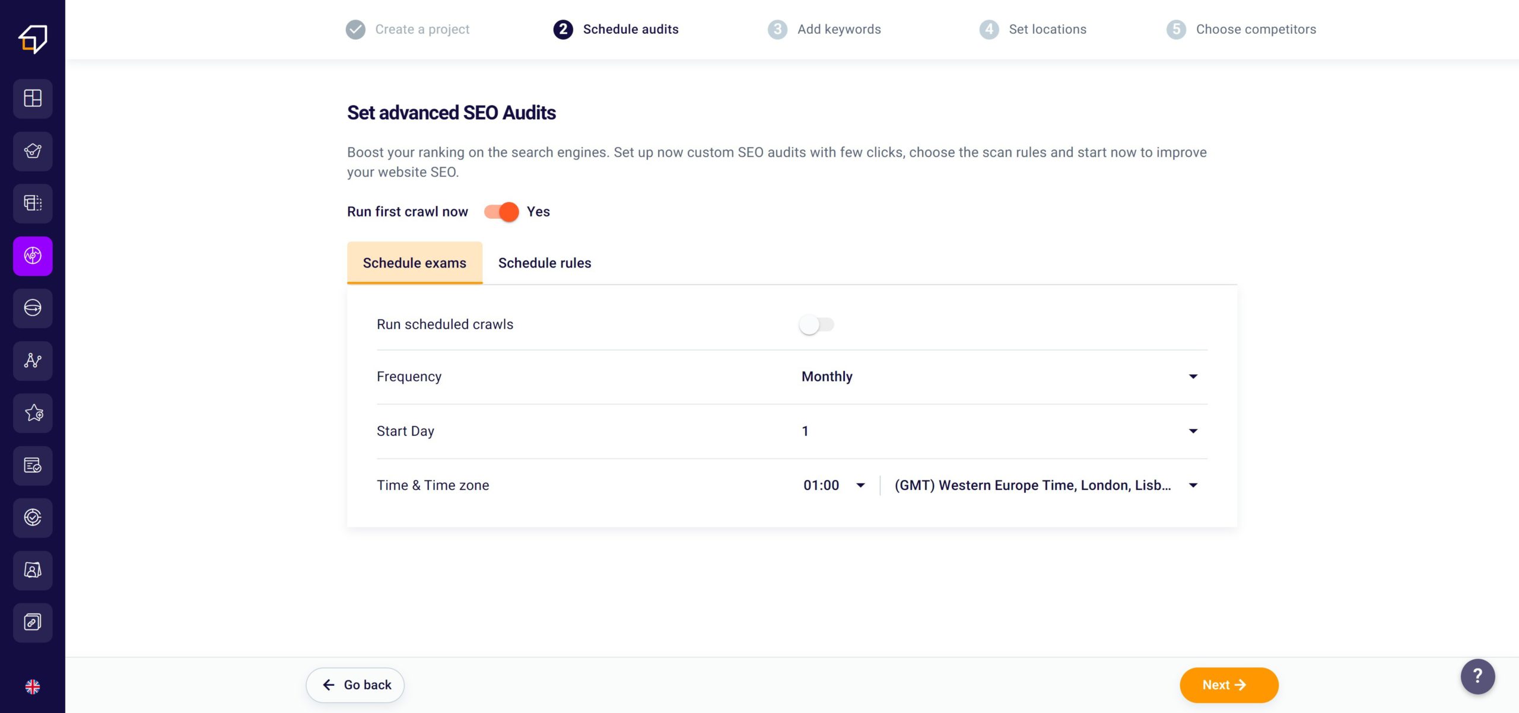Open the checklist report sidebar icon
This screenshot has width=1519, height=713.
click(x=33, y=466)
